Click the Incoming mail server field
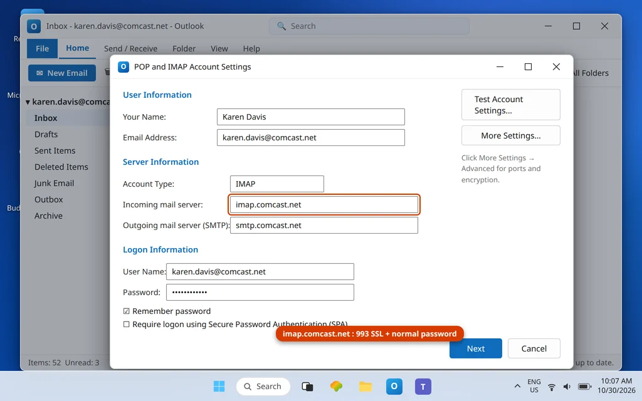642x401 pixels. [324, 205]
